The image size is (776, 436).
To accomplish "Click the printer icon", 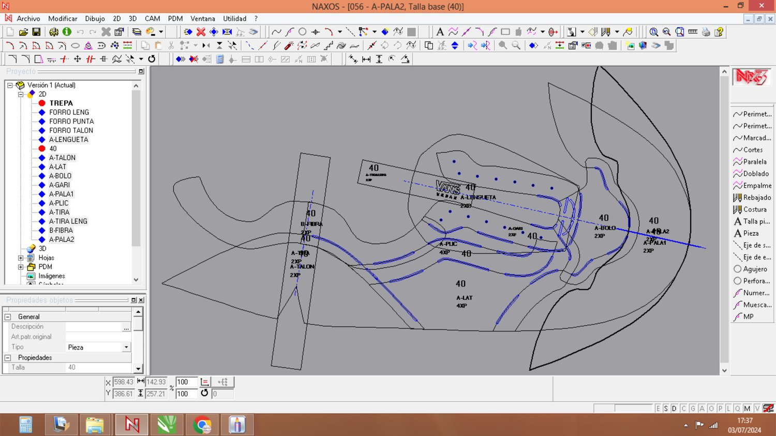I will [x=706, y=32].
